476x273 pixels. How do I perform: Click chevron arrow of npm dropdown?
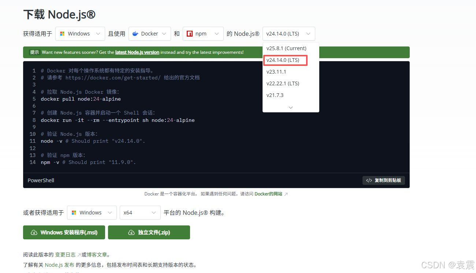point(216,34)
